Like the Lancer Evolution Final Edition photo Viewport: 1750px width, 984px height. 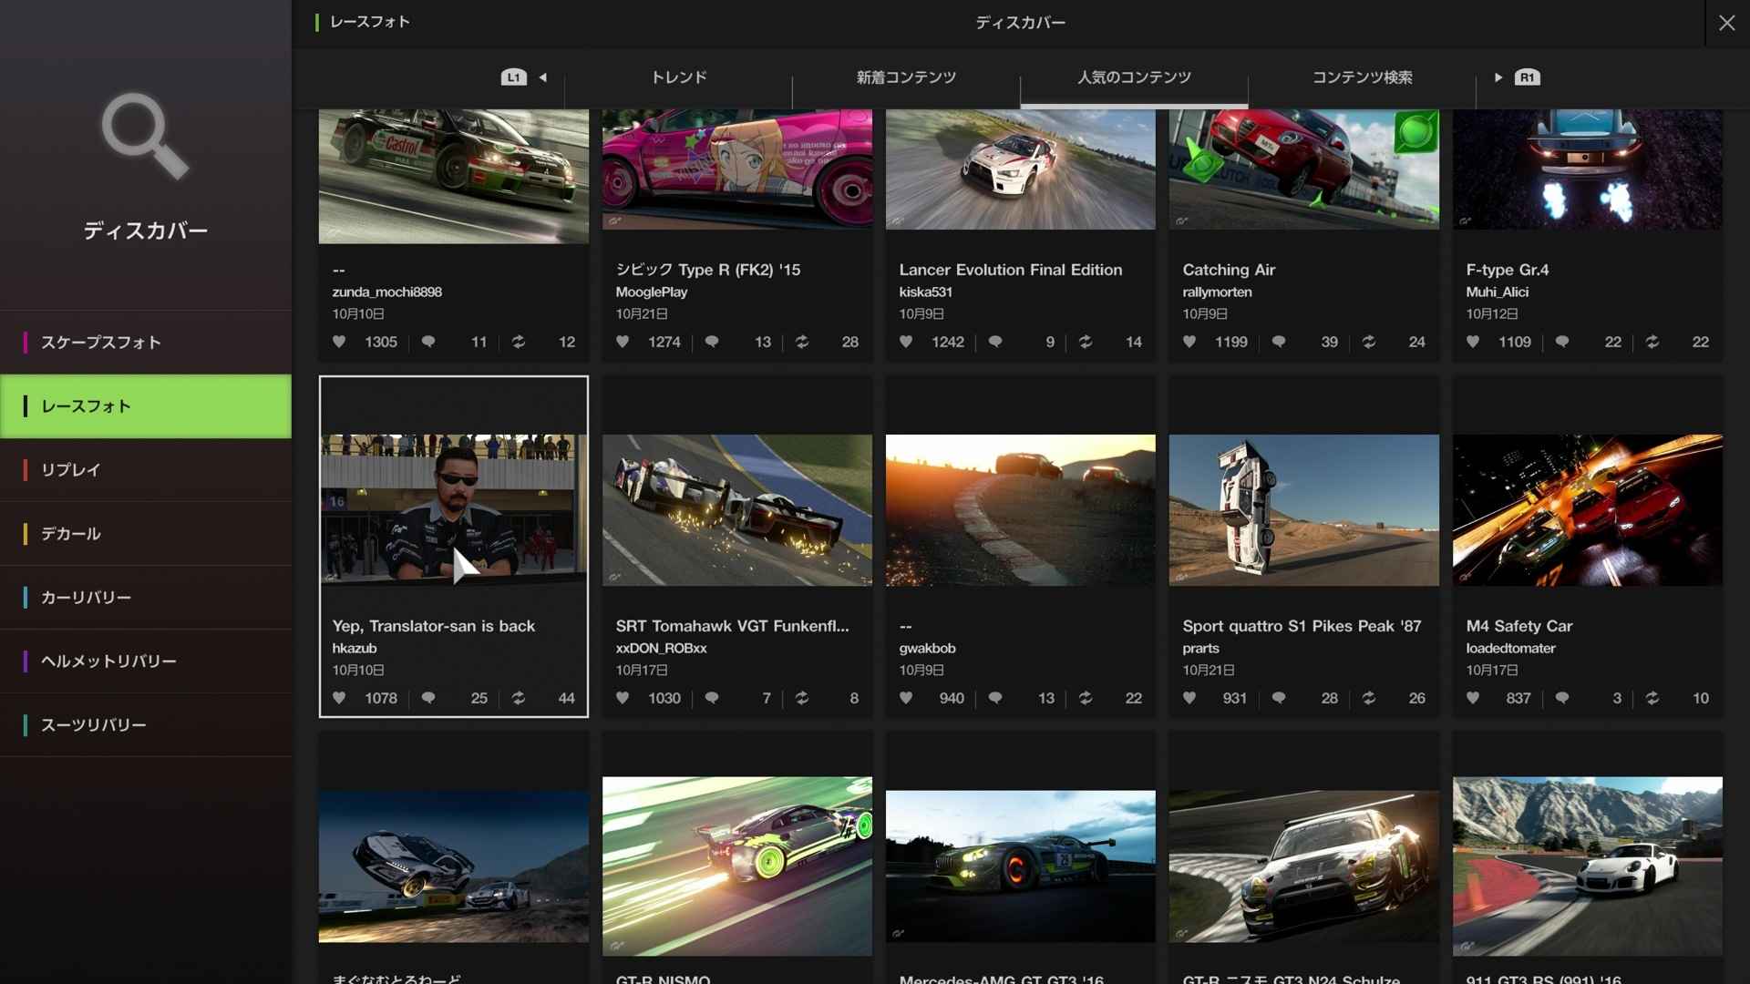pyautogui.click(x=906, y=342)
